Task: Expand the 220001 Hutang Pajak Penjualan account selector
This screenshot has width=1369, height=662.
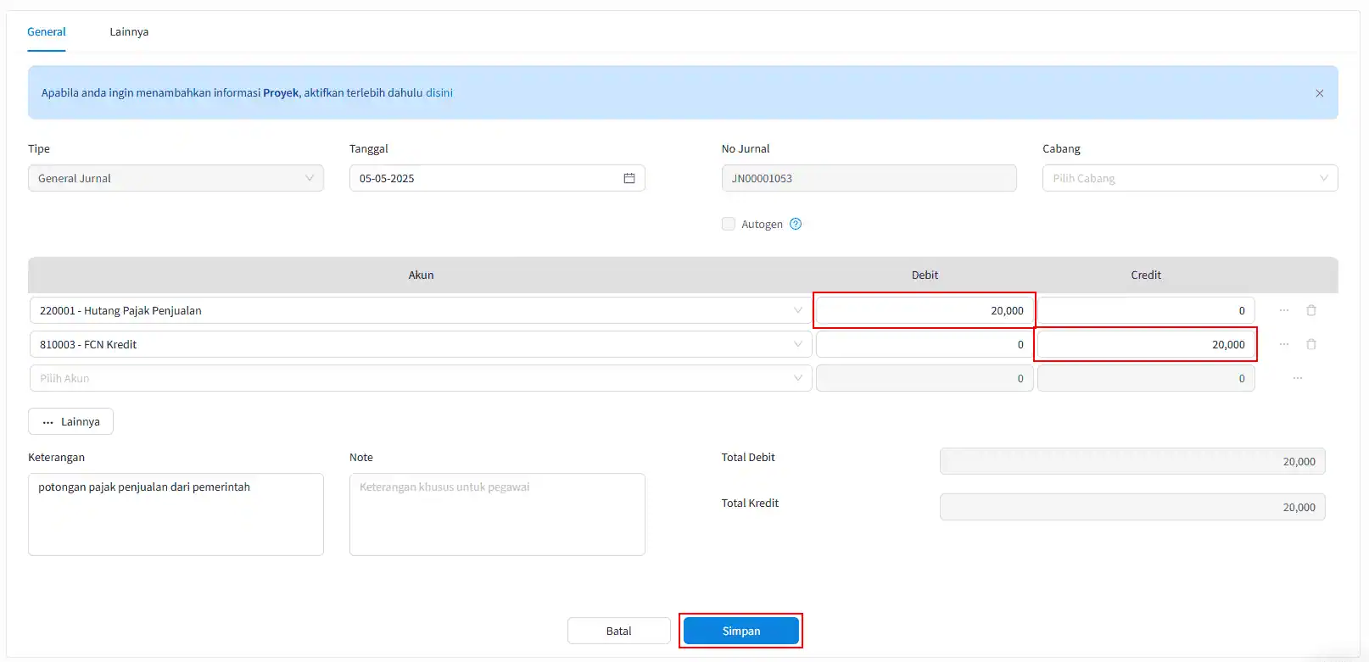Action: click(421, 310)
